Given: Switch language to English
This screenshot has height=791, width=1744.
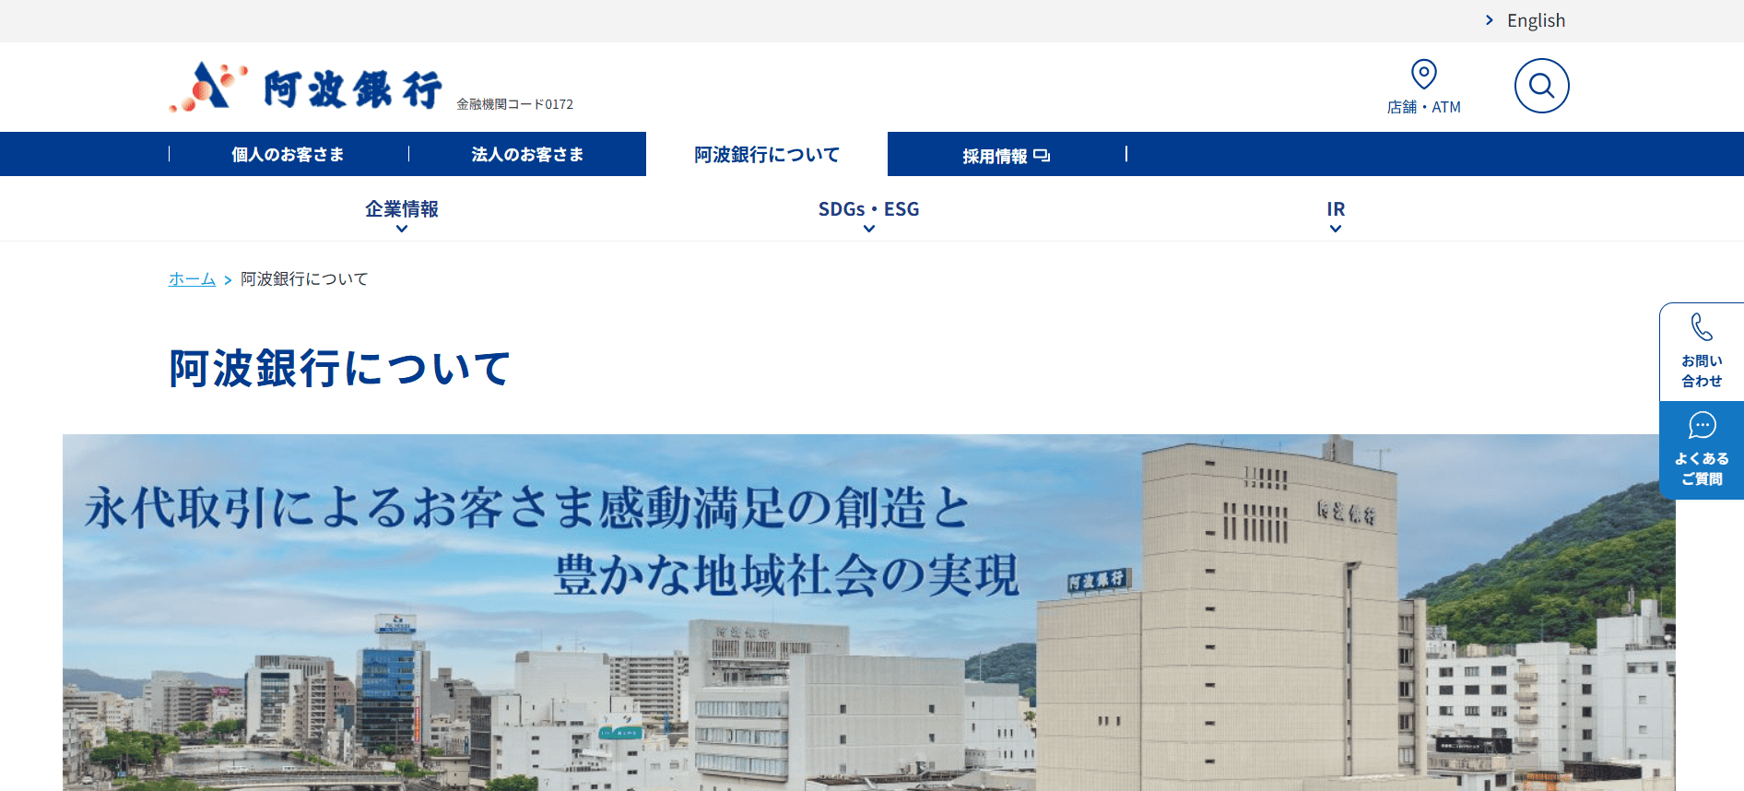Looking at the screenshot, I should tap(1536, 20).
